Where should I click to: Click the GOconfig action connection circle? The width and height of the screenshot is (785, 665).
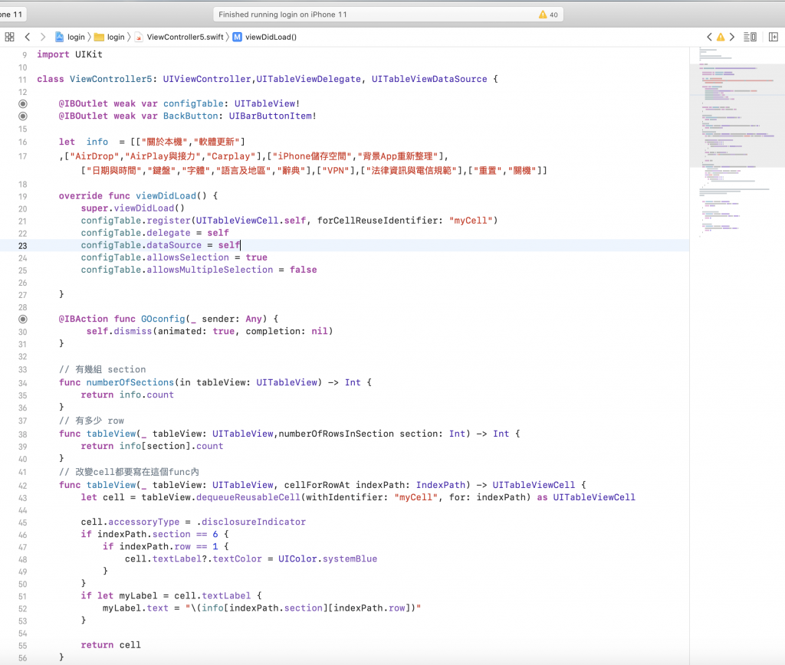pyautogui.click(x=23, y=319)
